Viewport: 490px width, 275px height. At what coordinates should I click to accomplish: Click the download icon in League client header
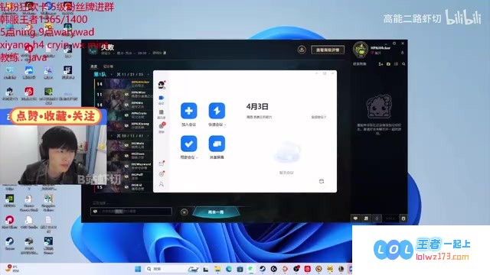click(x=302, y=50)
